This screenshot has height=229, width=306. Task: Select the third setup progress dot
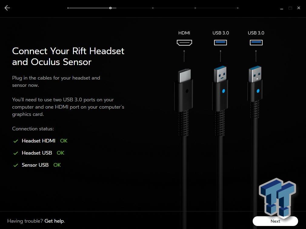153,8
